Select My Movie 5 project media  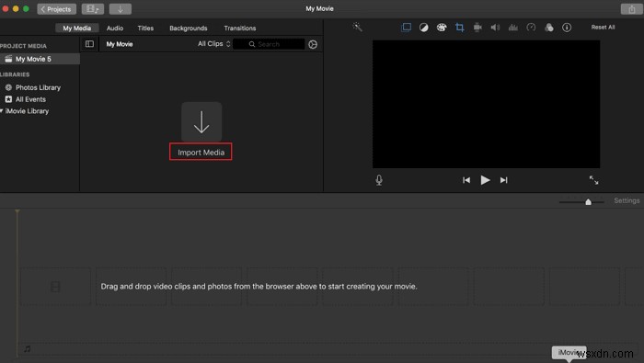pyautogui.click(x=40, y=59)
